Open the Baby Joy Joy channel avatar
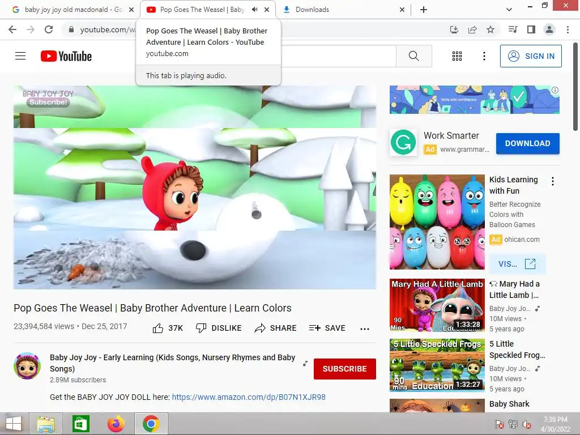The height and width of the screenshot is (435, 580). click(27, 366)
